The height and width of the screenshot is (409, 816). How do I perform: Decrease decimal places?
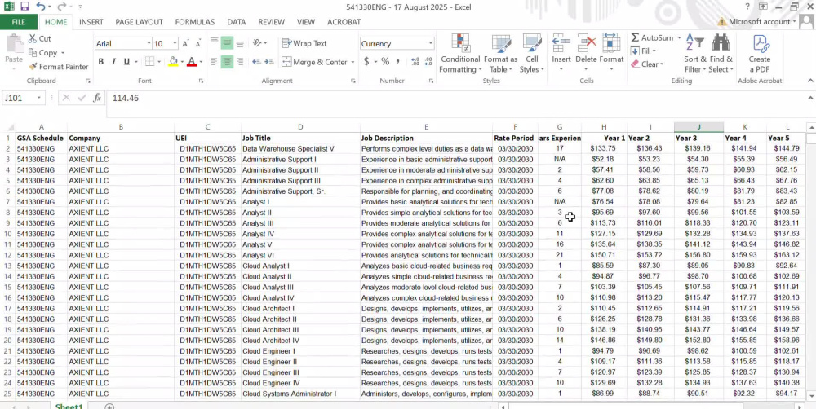point(429,62)
